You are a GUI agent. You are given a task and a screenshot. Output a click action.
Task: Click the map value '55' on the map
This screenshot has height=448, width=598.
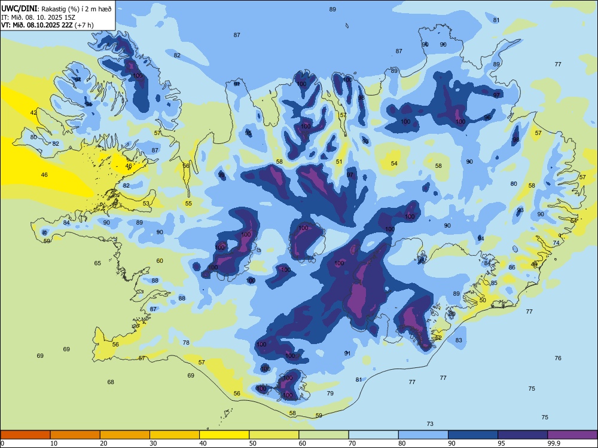(x=188, y=204)
